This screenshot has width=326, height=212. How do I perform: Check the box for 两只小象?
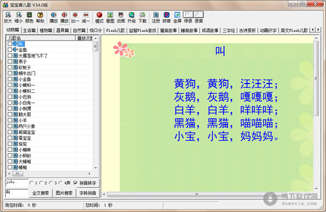tap(10, 126)
